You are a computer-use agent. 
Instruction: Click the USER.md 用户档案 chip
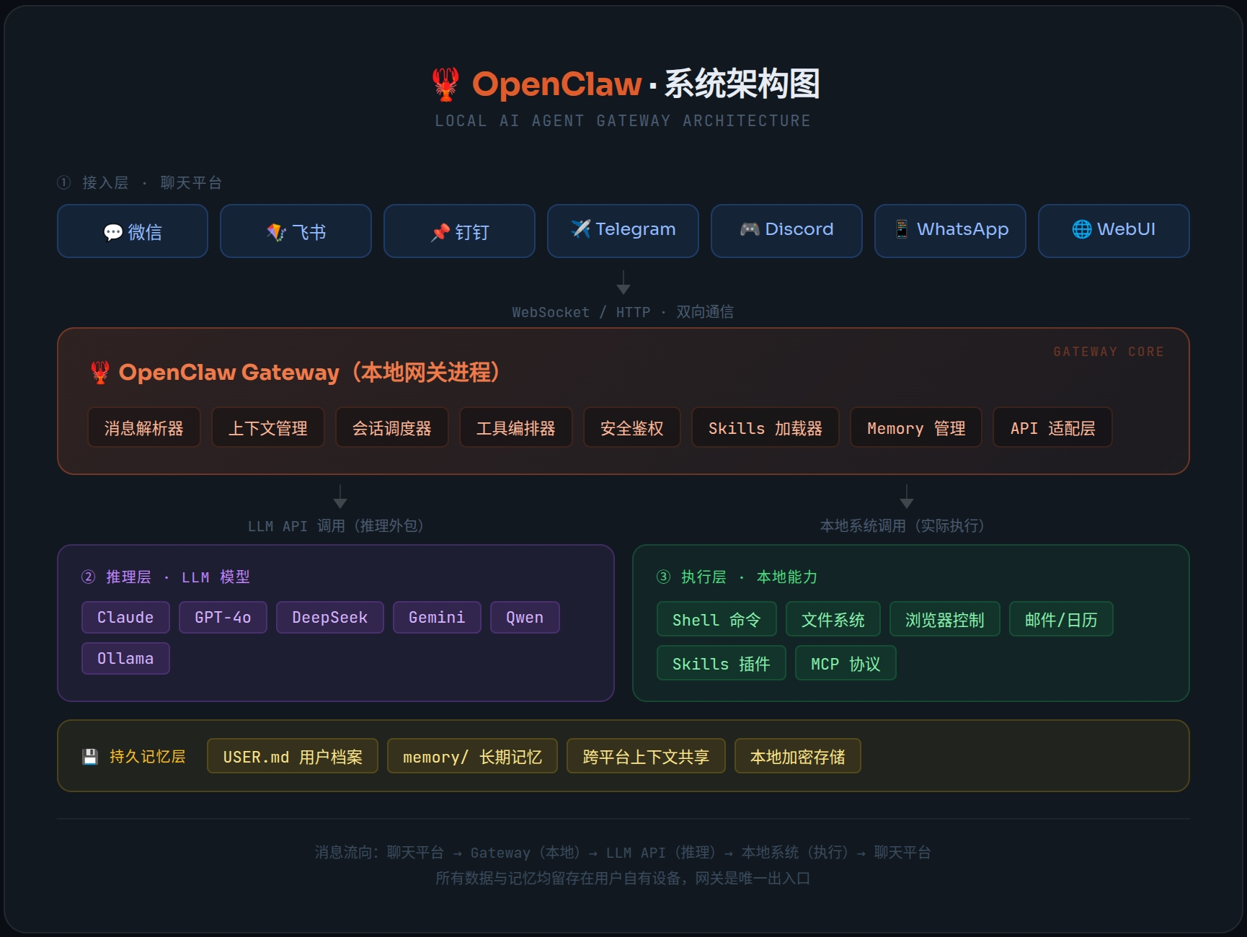pyautogui.click(x=293, y=756)
